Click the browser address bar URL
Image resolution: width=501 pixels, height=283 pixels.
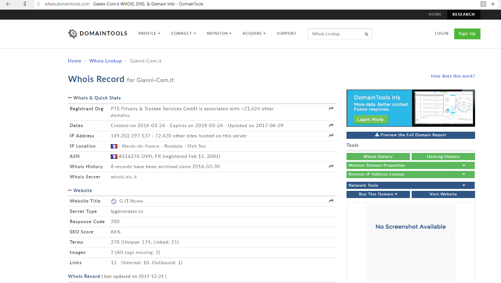tap(67, 4)
